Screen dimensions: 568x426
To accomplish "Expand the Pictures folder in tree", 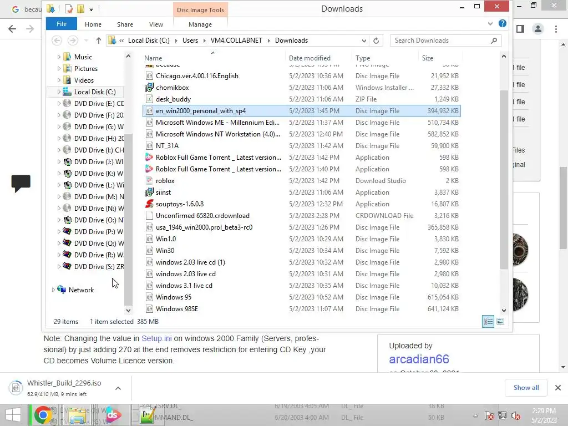I will [x=59, y=68].
